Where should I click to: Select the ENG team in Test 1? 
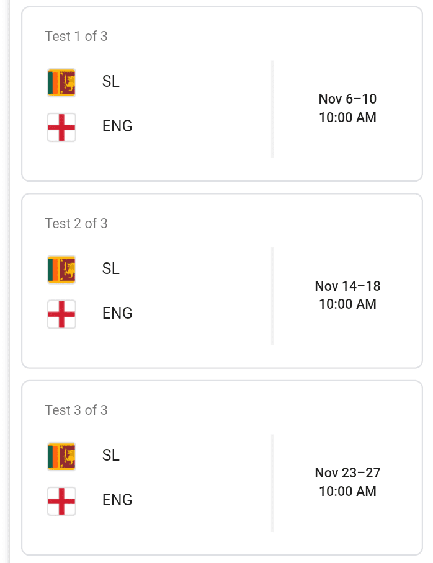(x=117, y=126)
